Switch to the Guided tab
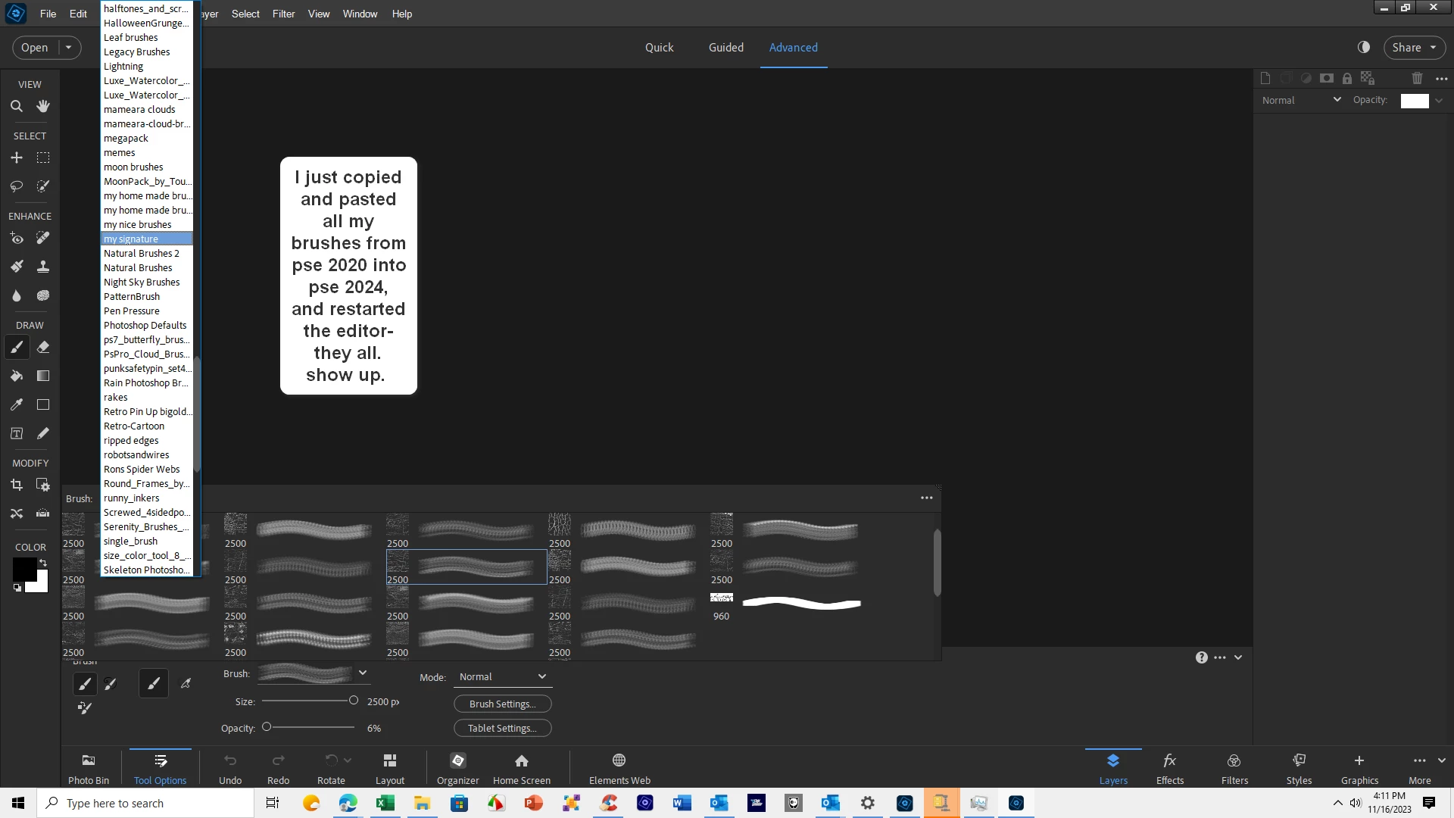The image size is (1454, 818). tap(725, 47)
